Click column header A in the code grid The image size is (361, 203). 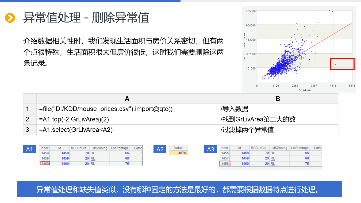click(127, 99)
